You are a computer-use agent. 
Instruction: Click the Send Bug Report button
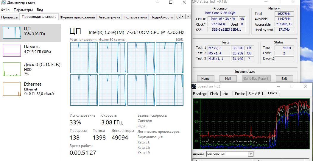click(256, 79)
